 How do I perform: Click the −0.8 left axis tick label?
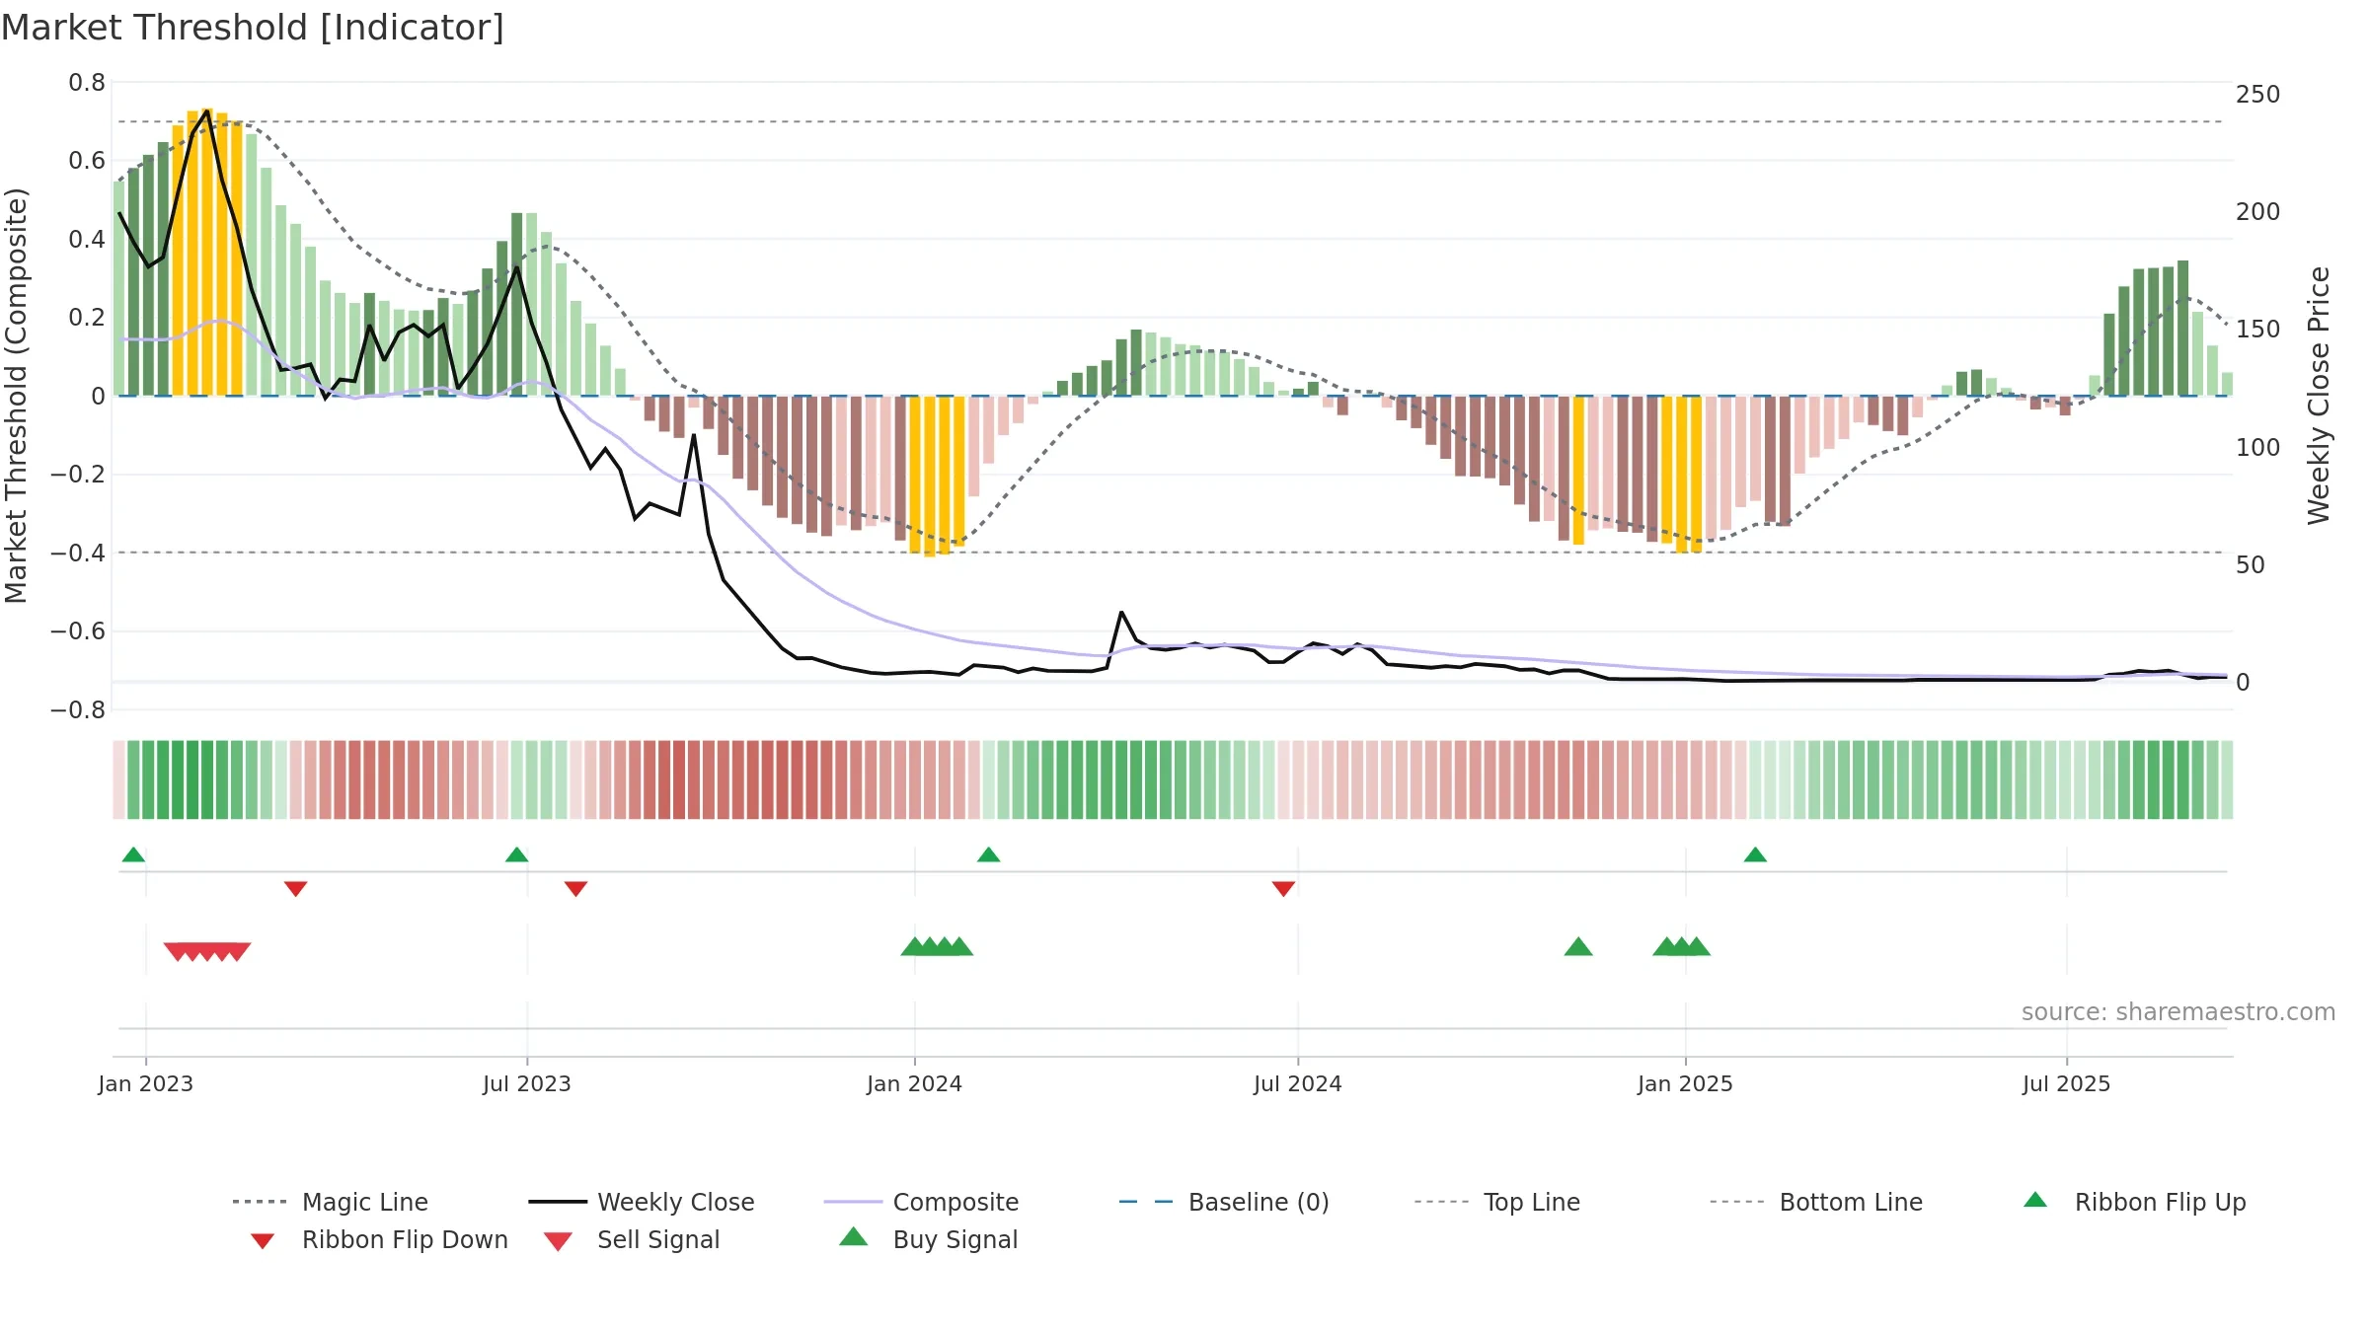(x=78, y=710)
